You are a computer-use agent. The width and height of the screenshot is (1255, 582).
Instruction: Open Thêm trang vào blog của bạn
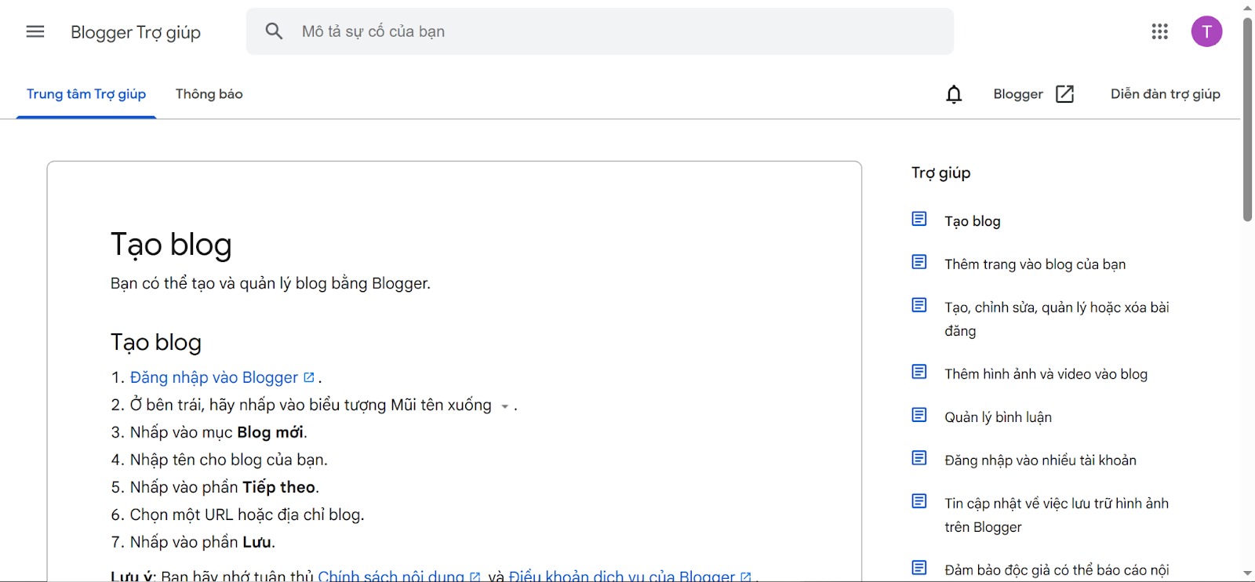coord(1035,264)
